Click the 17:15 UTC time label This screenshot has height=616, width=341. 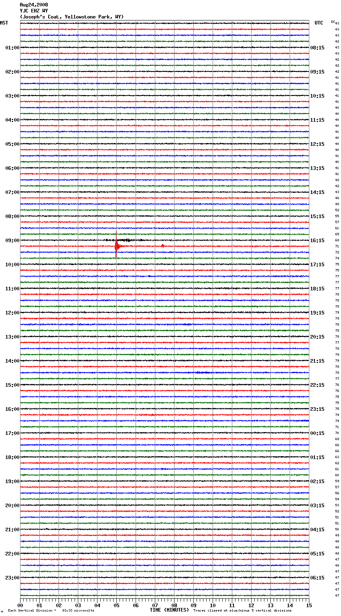tap(317, 265)
